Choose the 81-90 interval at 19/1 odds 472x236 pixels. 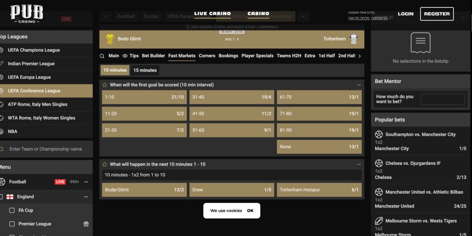[319, 130]
